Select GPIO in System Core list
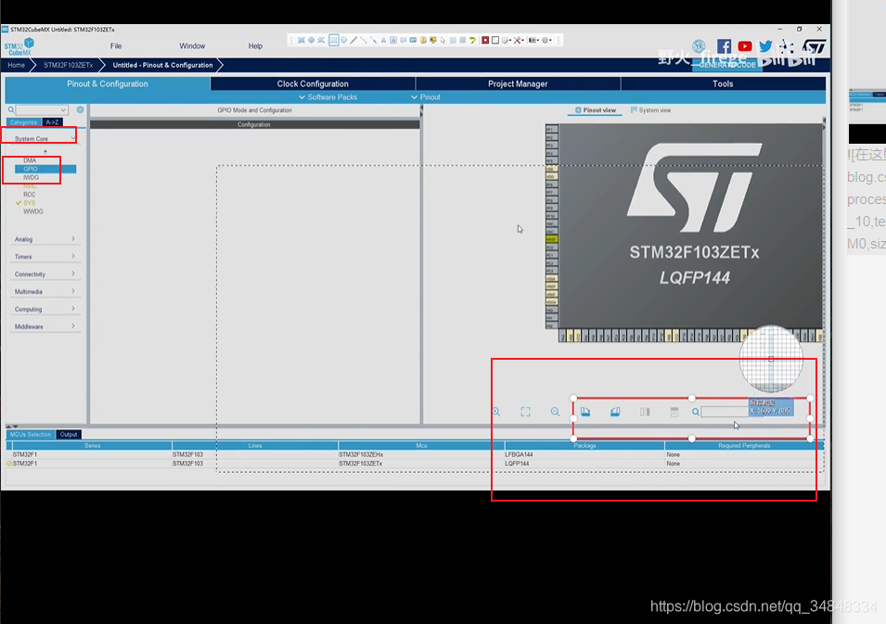The height and width of the screenshot is (624, 886). coord(45,169)
